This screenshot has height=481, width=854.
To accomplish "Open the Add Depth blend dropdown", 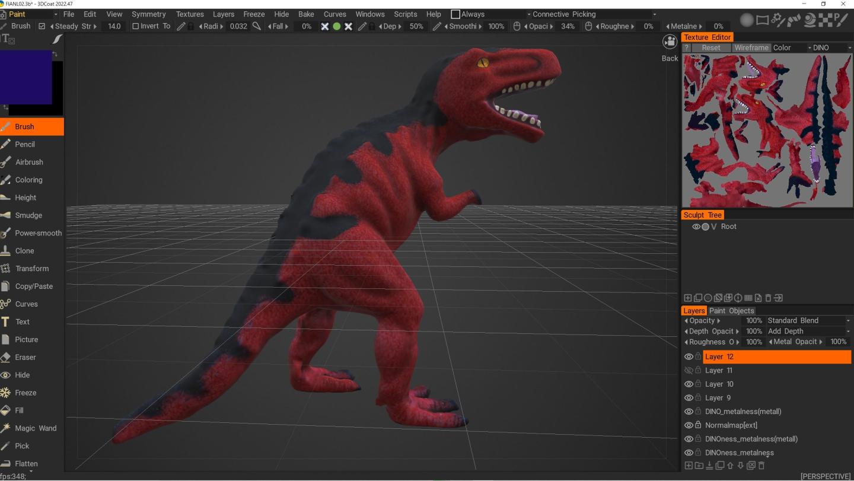I will tap(809, 332).
